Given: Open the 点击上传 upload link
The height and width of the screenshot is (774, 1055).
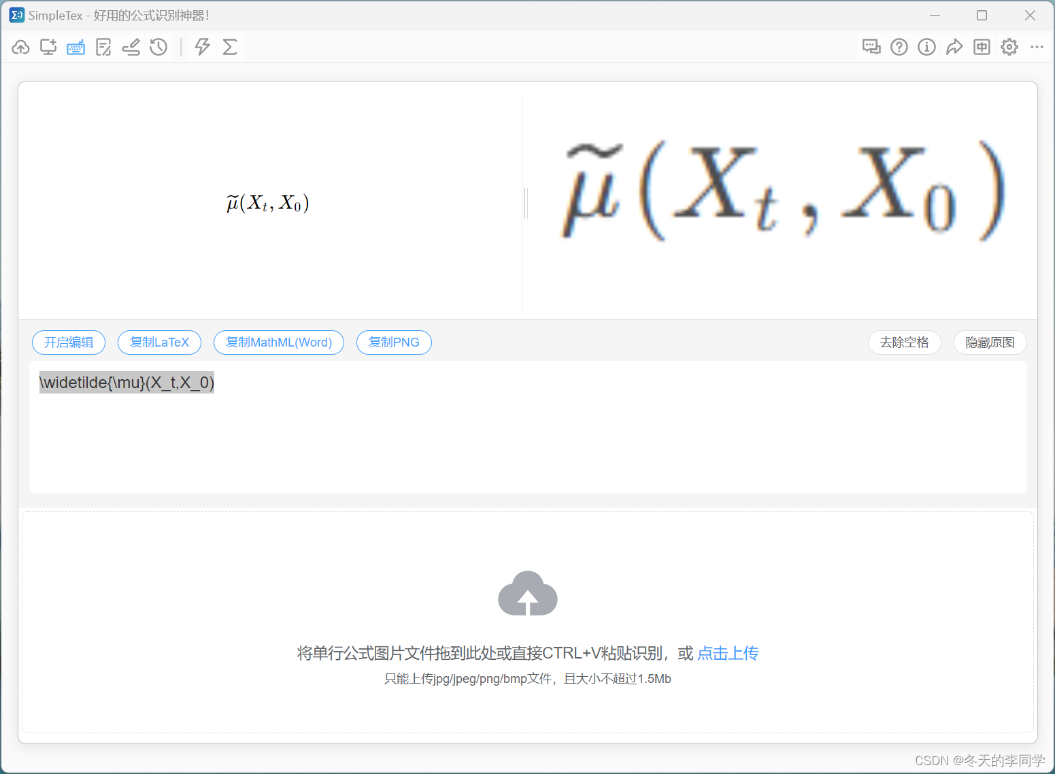Looking at the screenshot, I should (727, 653).
